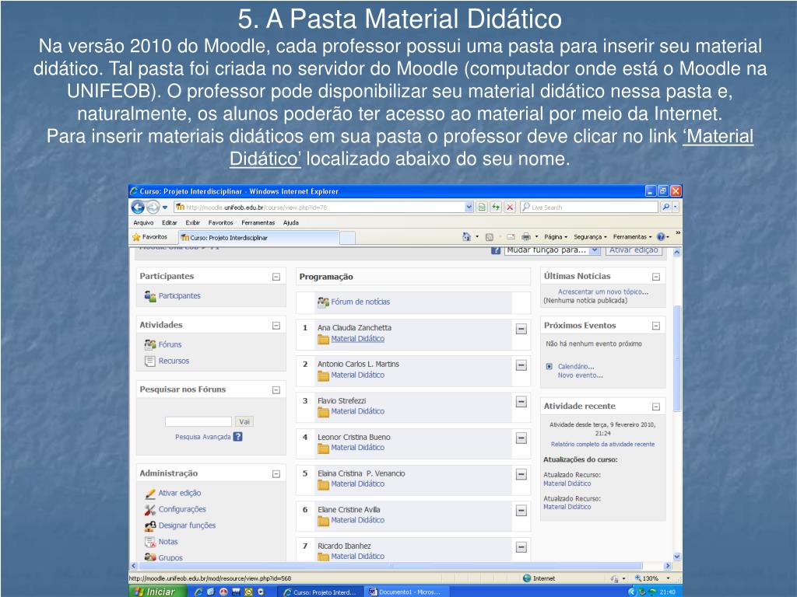Collapse the Pesquisar nos Fóruns block
Image resolution: width=797 pixels, height=597 pixels.
276,390
